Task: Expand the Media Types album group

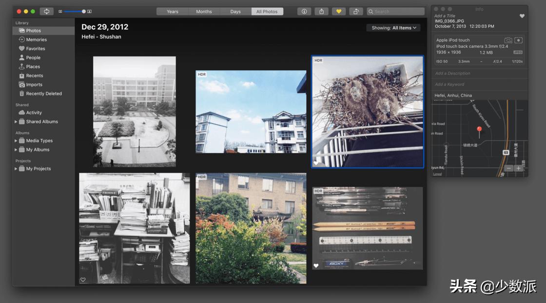Action: click(x=16, y=141)
